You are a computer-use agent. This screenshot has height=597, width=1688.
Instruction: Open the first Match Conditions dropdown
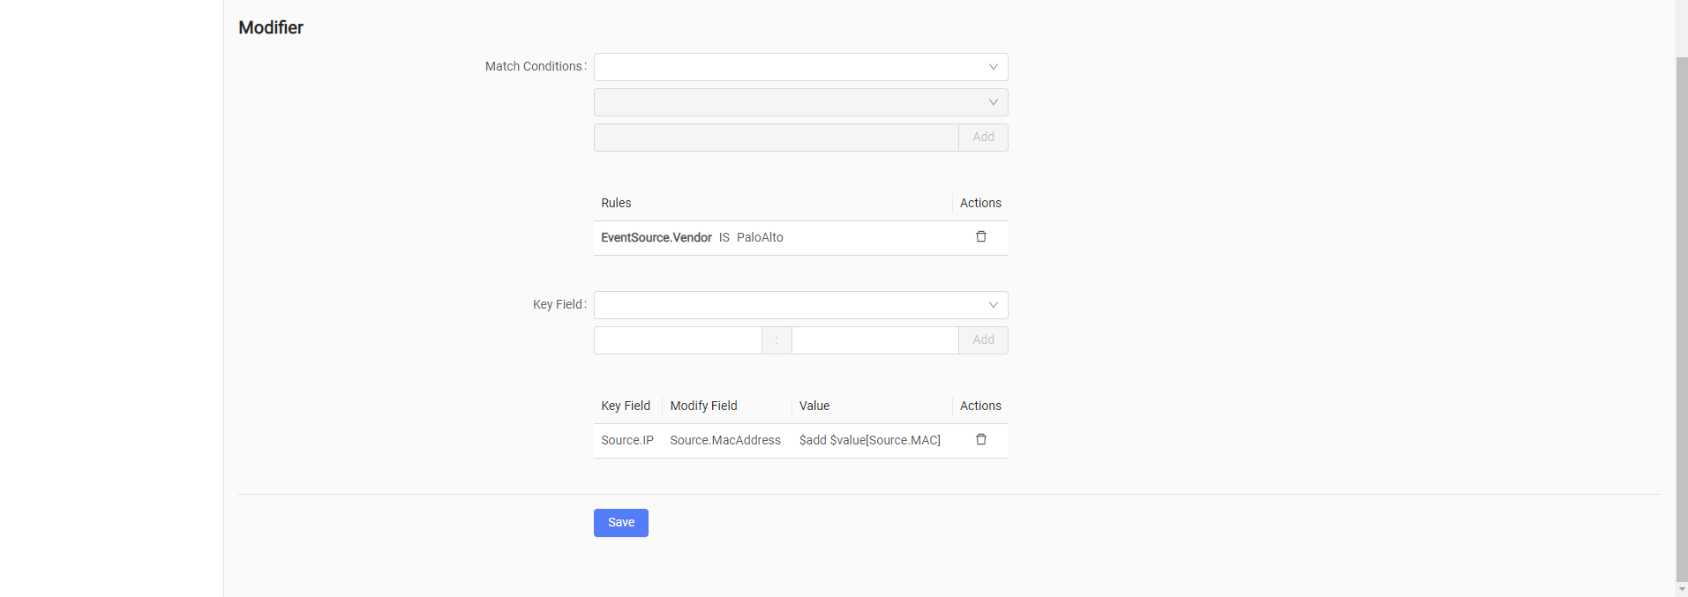(800, 67)
